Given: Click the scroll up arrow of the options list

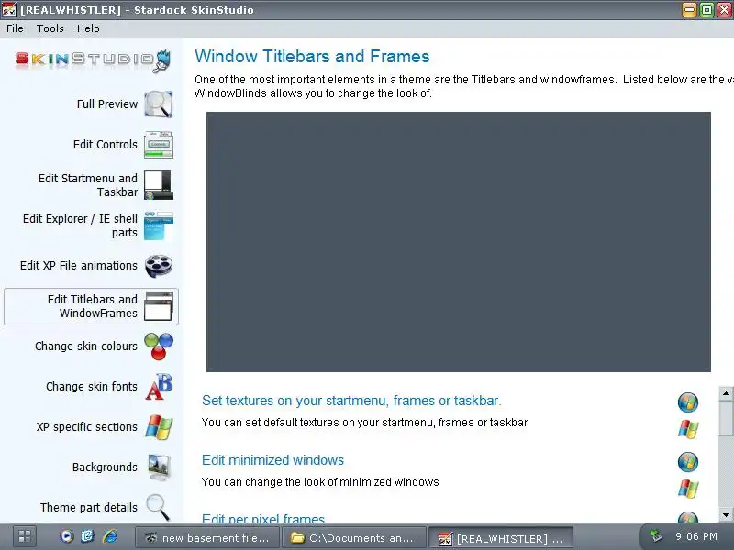Looking at the screenshot, I should click(x=726, y=393).
